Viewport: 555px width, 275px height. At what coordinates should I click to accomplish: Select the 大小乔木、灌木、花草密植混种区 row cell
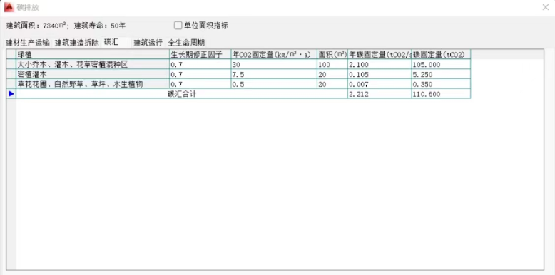(x=93, y=64)
